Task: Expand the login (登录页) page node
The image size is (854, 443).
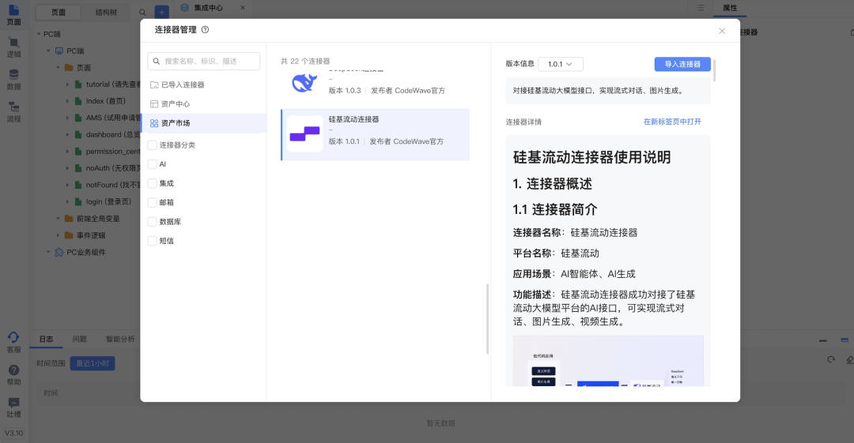Action: pos(67,201)
